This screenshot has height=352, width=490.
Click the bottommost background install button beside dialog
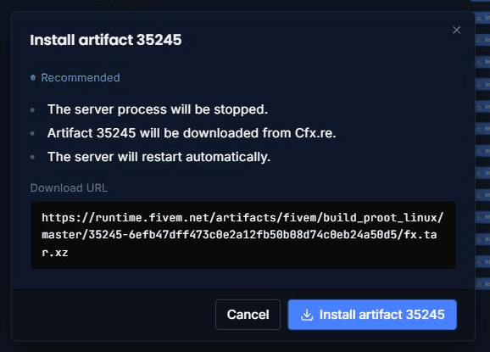coord(482,283)
